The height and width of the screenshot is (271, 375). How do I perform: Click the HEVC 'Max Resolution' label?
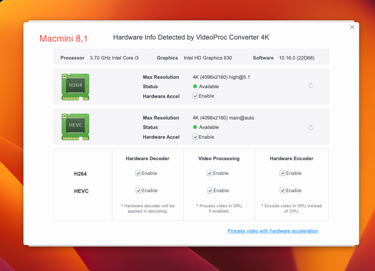[x=161, y=118]
